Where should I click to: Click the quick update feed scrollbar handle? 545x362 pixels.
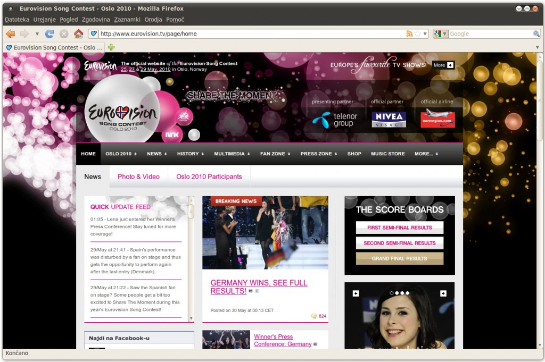[191, 211]
